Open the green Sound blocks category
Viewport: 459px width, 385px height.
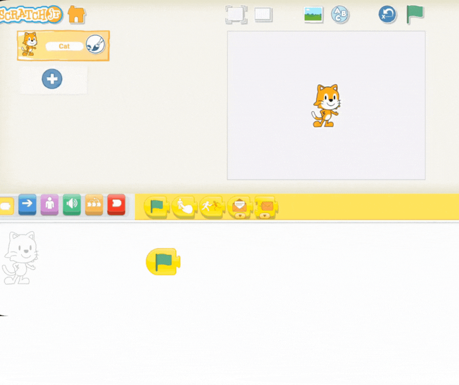coord(72,205)
